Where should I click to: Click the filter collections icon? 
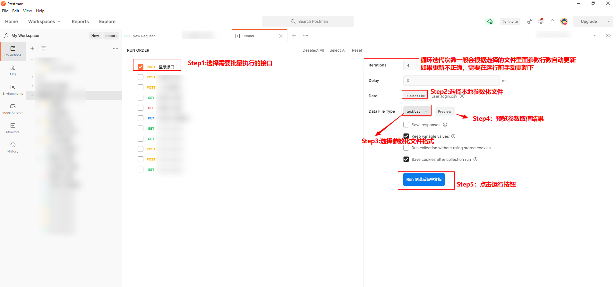pos(44,48)
